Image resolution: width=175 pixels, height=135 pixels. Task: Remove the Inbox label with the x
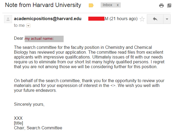pyautogui.click(x=118, y=5)
